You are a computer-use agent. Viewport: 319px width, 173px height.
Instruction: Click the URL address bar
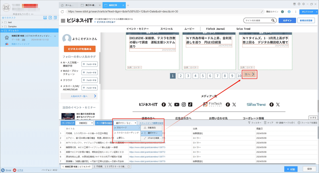pos(163,12)
